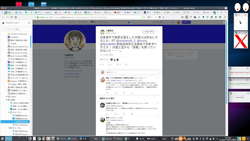Like the main tweet with the heart icon
The image size is (250, 141).
coord(118,65)
